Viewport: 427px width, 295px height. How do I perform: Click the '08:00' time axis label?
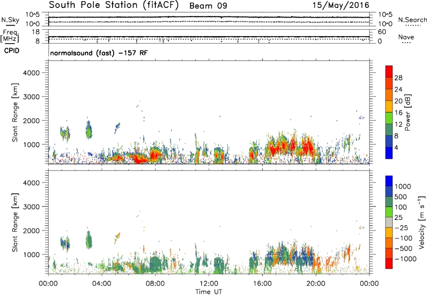pos(155,284)
